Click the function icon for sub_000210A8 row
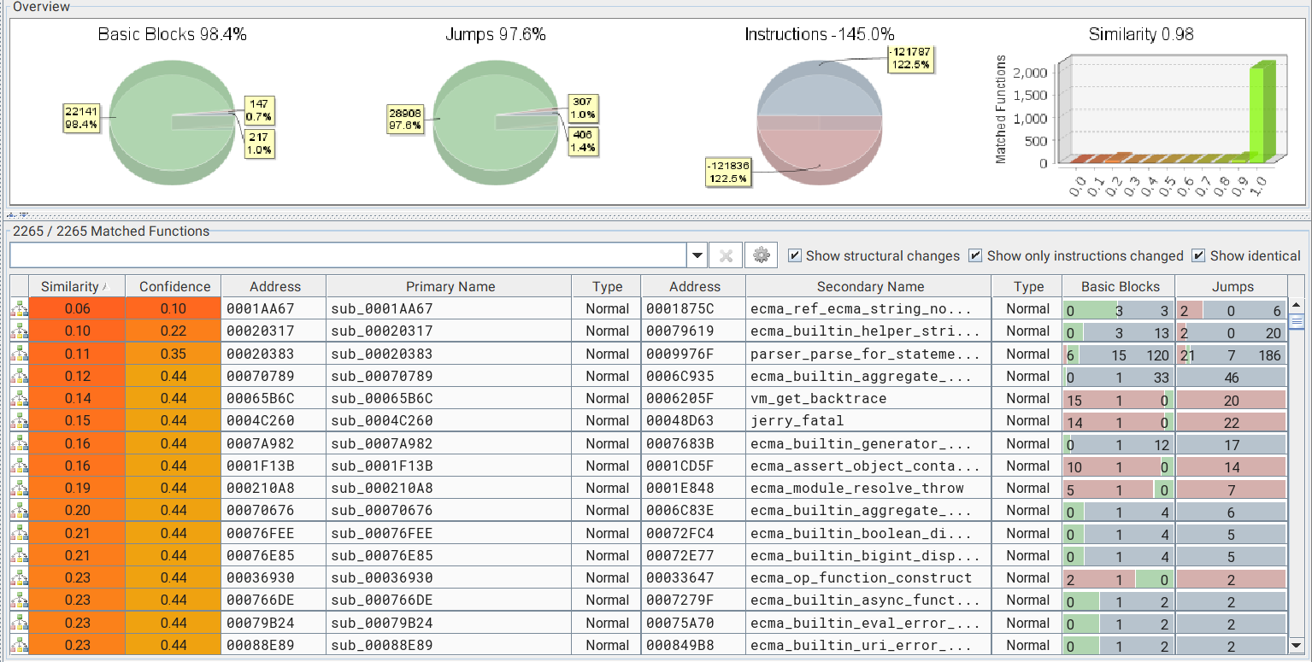This screenshot has width=1312, height=662. tap(19, 489)
